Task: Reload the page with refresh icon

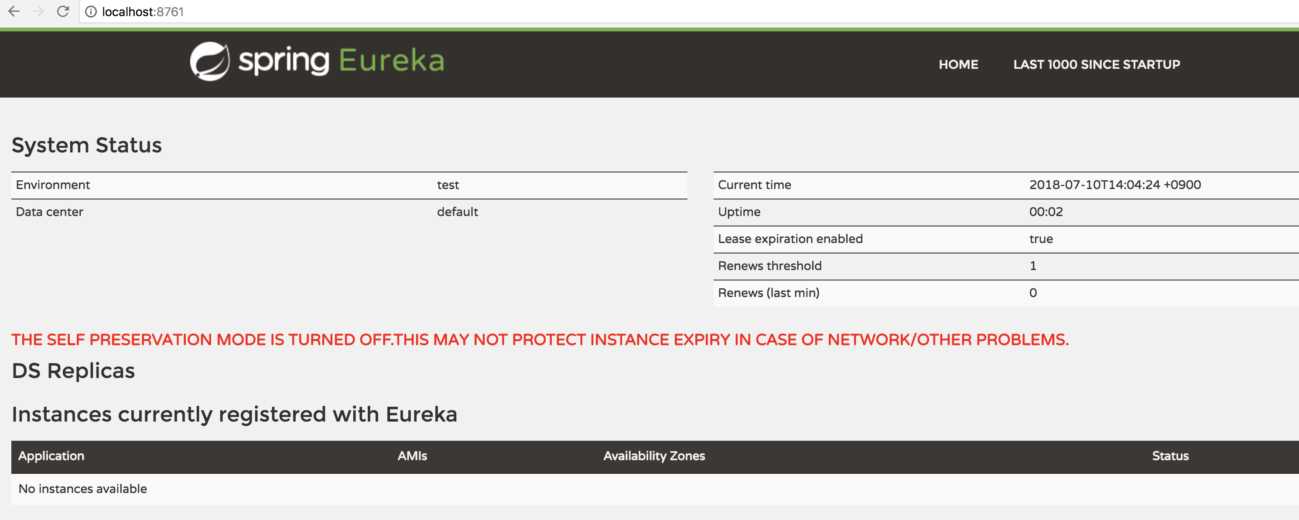Action: pos(63,11)
